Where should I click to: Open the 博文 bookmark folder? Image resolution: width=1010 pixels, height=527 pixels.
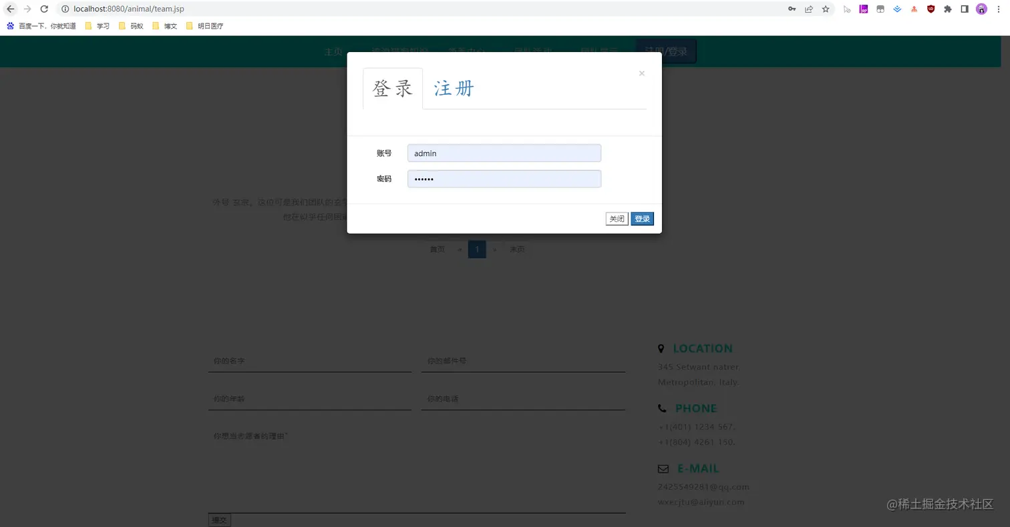click(x=165, y=26)
